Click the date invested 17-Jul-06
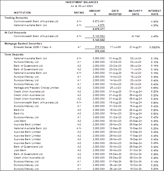 click(x=115, y=47)
